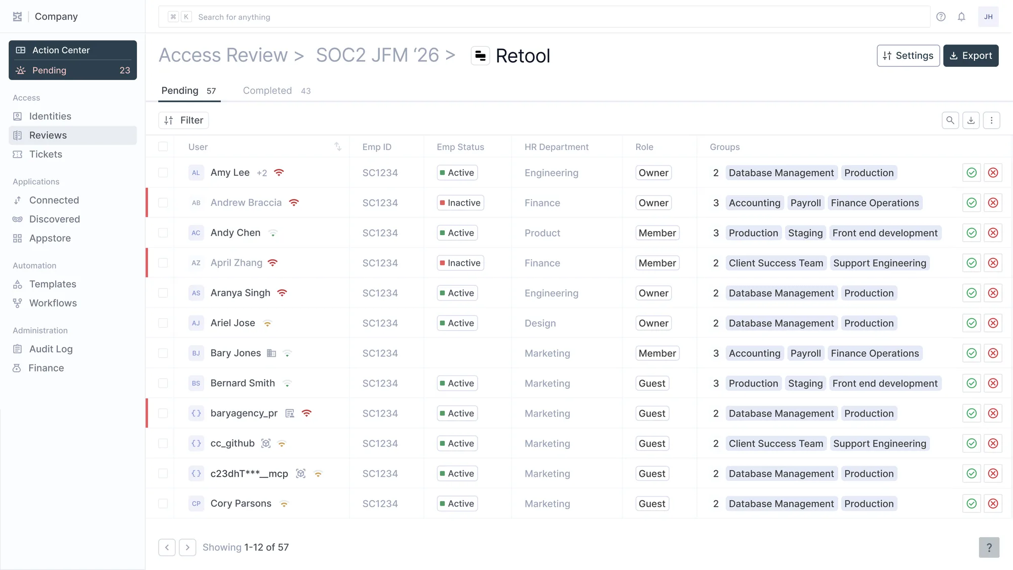The width and height of the screenshot is (1013, 570).
Task: Click the table search icon
Action: (950, 121)
